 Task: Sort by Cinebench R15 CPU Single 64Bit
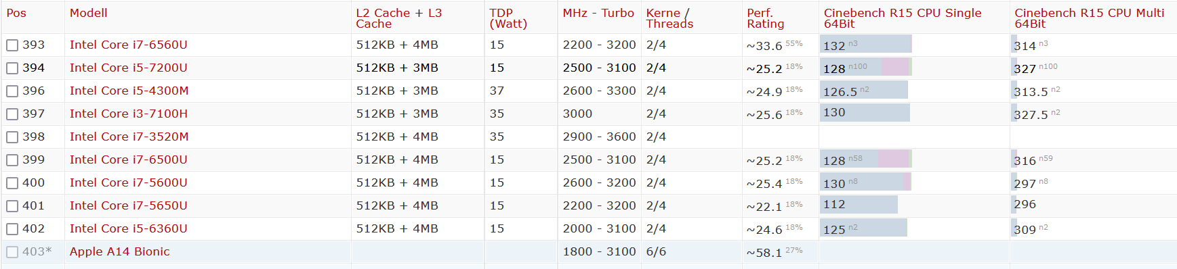pyautogui.click(x=903, y=18)
